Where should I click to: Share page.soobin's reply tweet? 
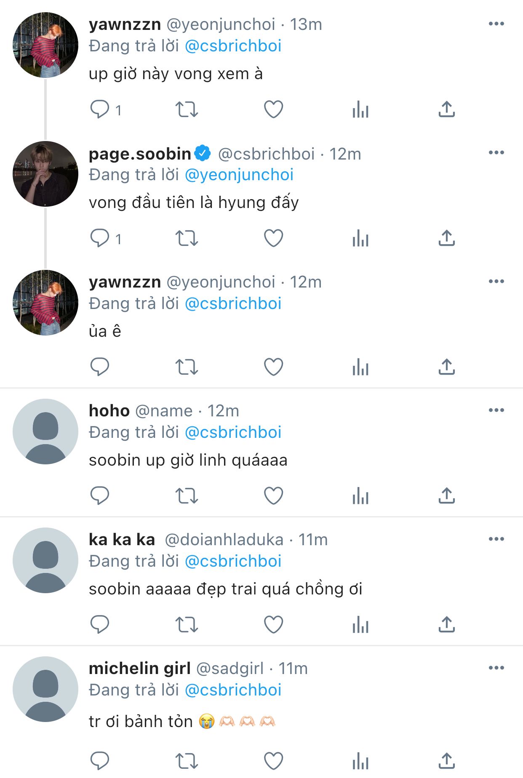446,238
